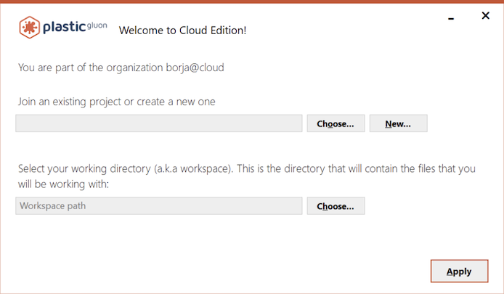Focus the empty project name field
This screenshot has width=504, height=294.
point(159,123)
